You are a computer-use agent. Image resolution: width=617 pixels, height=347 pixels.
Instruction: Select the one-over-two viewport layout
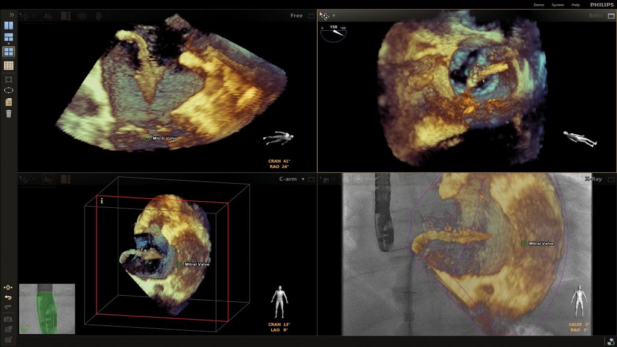(x=8, y=37)
